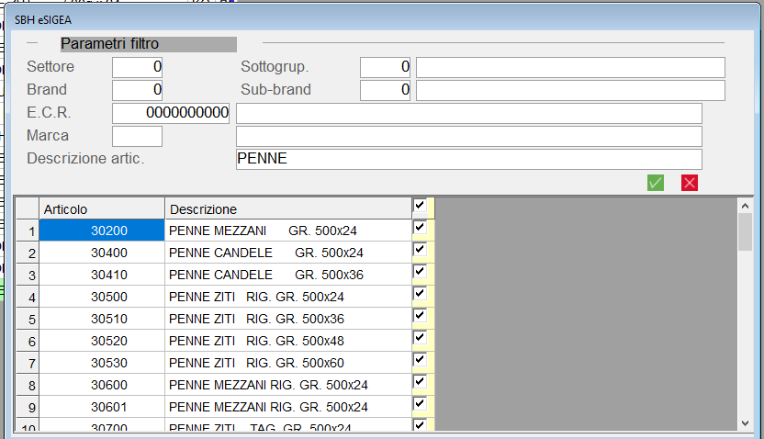Click the scrollbar up arrow
764x439 pixels.
[x=745, y=207]
